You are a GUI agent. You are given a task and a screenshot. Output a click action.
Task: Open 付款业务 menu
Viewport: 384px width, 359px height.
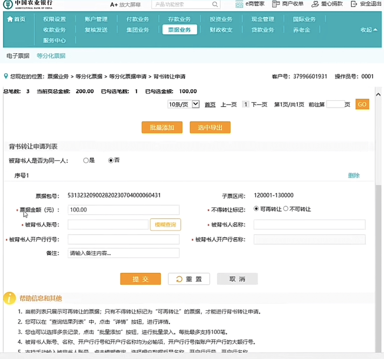(138, 19)
